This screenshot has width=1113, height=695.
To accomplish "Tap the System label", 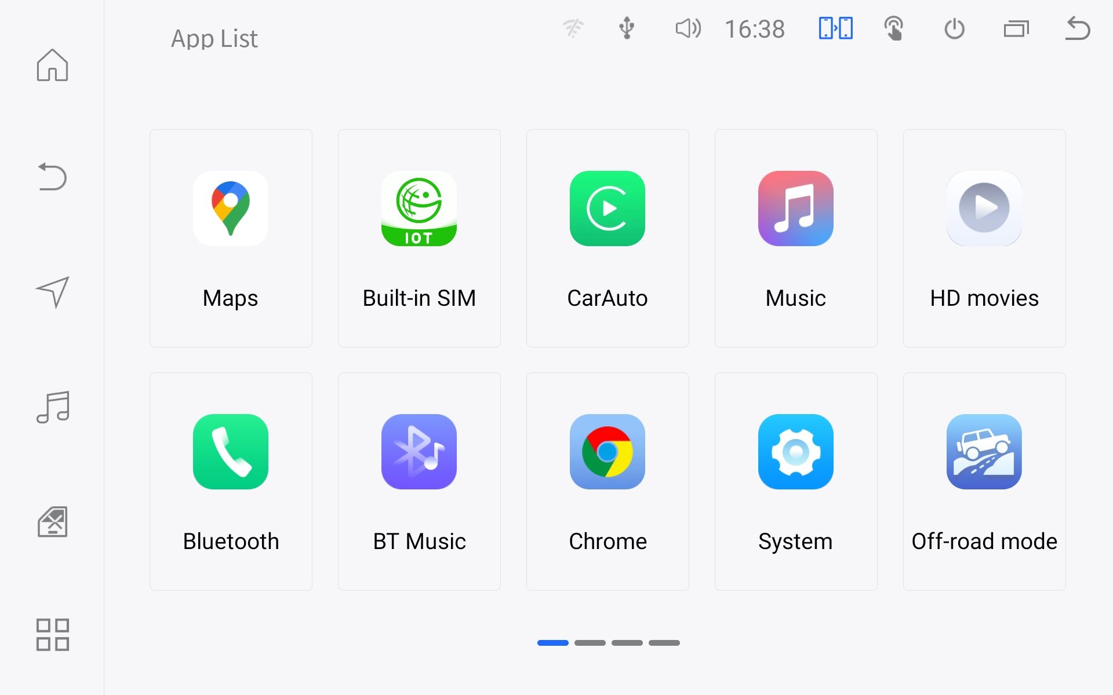I will pos(796,542).
